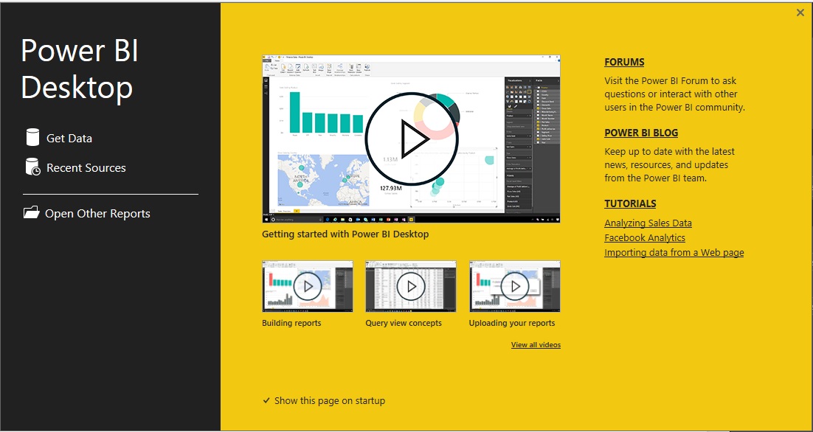The width and height of the screenshot is (813, 432).
Task: Select the Getting started with Power BI Desktop video
Action: [x=410, y=139]
